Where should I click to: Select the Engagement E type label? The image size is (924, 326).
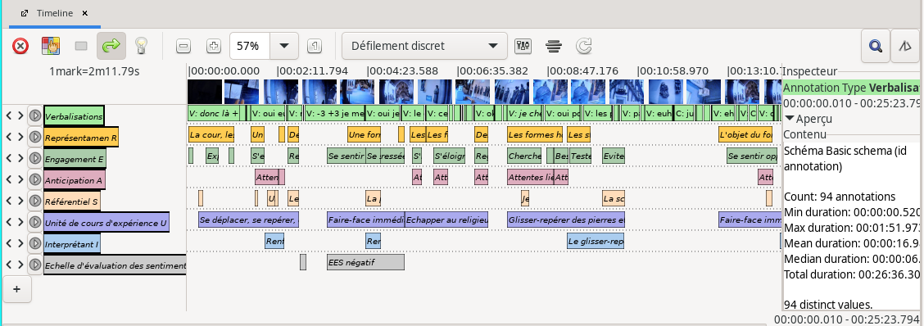click(75, 159)
